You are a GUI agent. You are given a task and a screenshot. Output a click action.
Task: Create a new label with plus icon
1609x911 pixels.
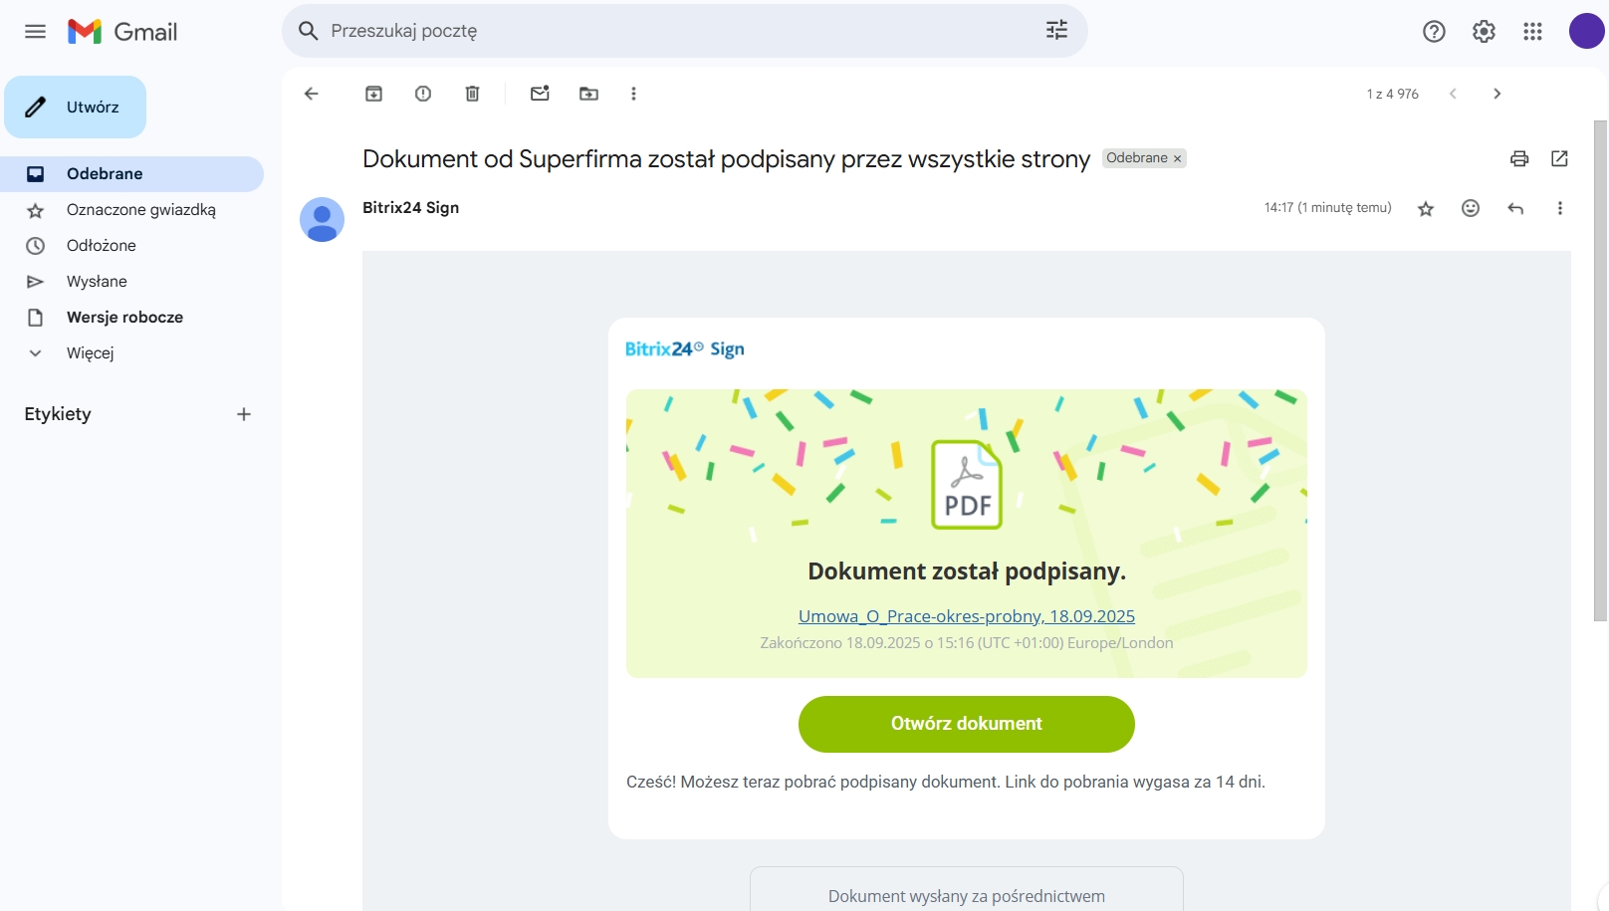click(244, 414)
